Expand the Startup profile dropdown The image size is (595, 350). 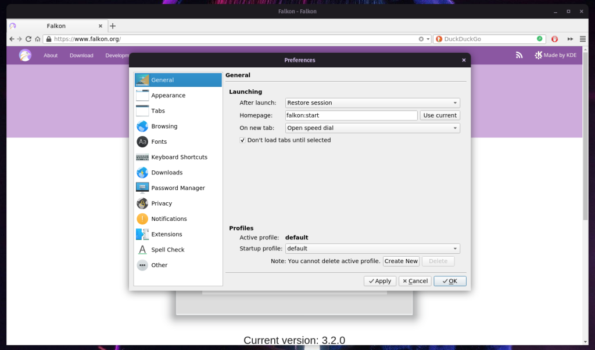tap(372, 249)
